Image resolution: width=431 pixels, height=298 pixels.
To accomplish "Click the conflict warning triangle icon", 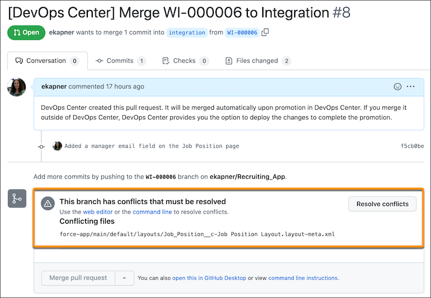I will (48, 203).
